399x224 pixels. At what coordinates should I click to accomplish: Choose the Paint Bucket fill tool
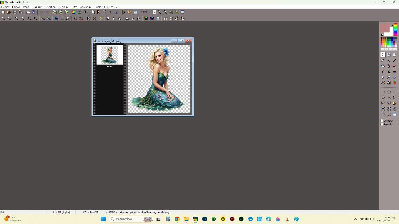pos(383,66)
